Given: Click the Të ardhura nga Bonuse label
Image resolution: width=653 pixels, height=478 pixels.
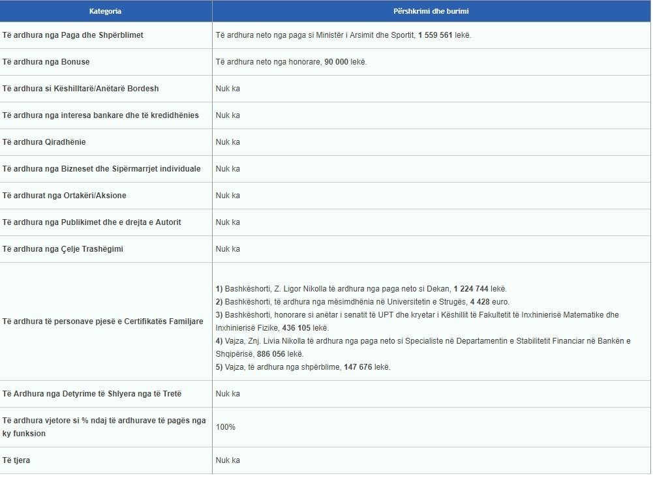Looking at the screenshot, I should tap(46, 62).
